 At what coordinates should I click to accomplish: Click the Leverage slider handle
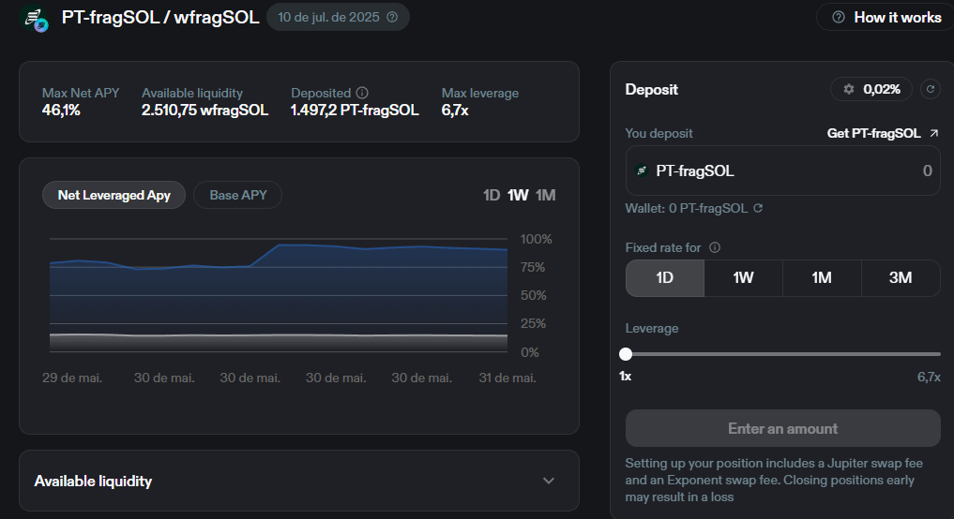click(626, 354)
